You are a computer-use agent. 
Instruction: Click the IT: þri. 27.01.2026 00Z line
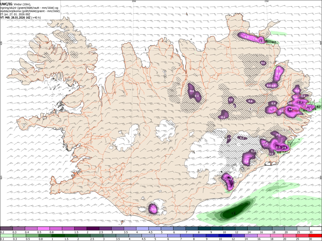click(x=15, y=14)
